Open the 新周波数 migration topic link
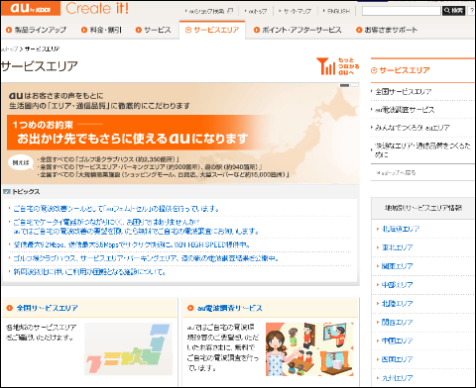 pos(89,272)
